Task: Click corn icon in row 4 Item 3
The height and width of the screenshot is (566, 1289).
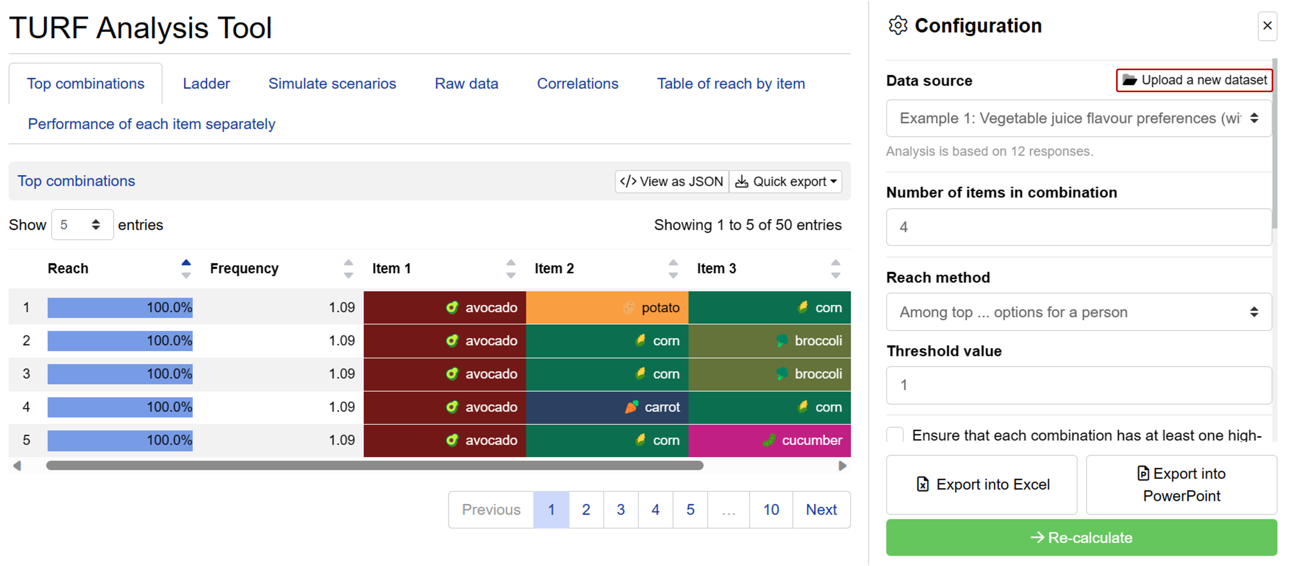Action: (x=803, y=406)
